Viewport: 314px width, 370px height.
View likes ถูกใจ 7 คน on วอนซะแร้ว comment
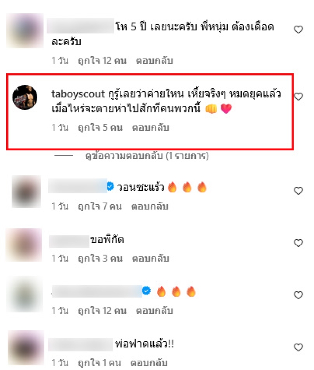100,206
